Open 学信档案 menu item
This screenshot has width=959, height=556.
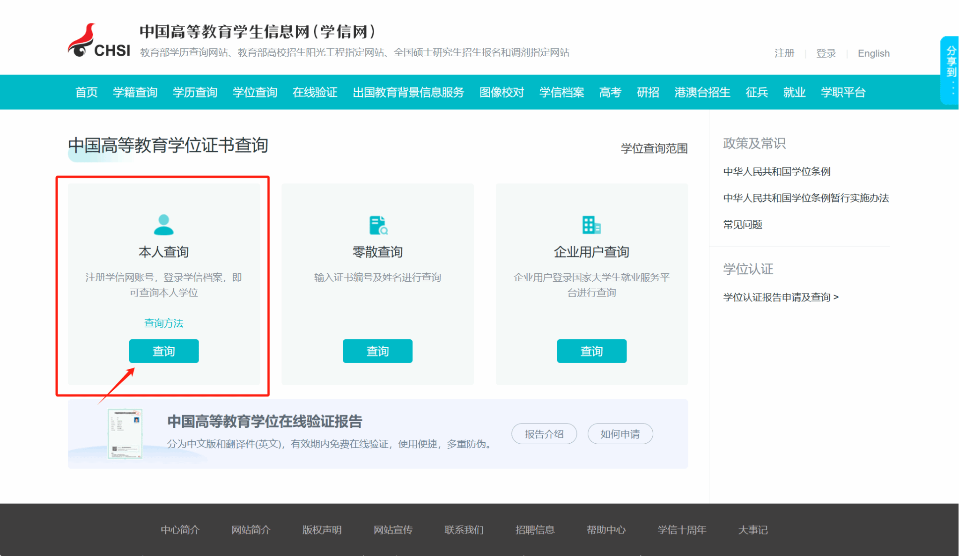point(562,92)
